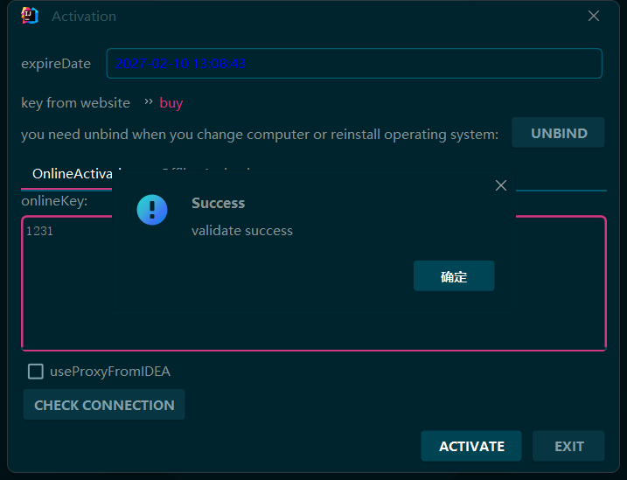This screenshot has height=480, width=627.
Task: Click the EXIT button
Action: 568,446
